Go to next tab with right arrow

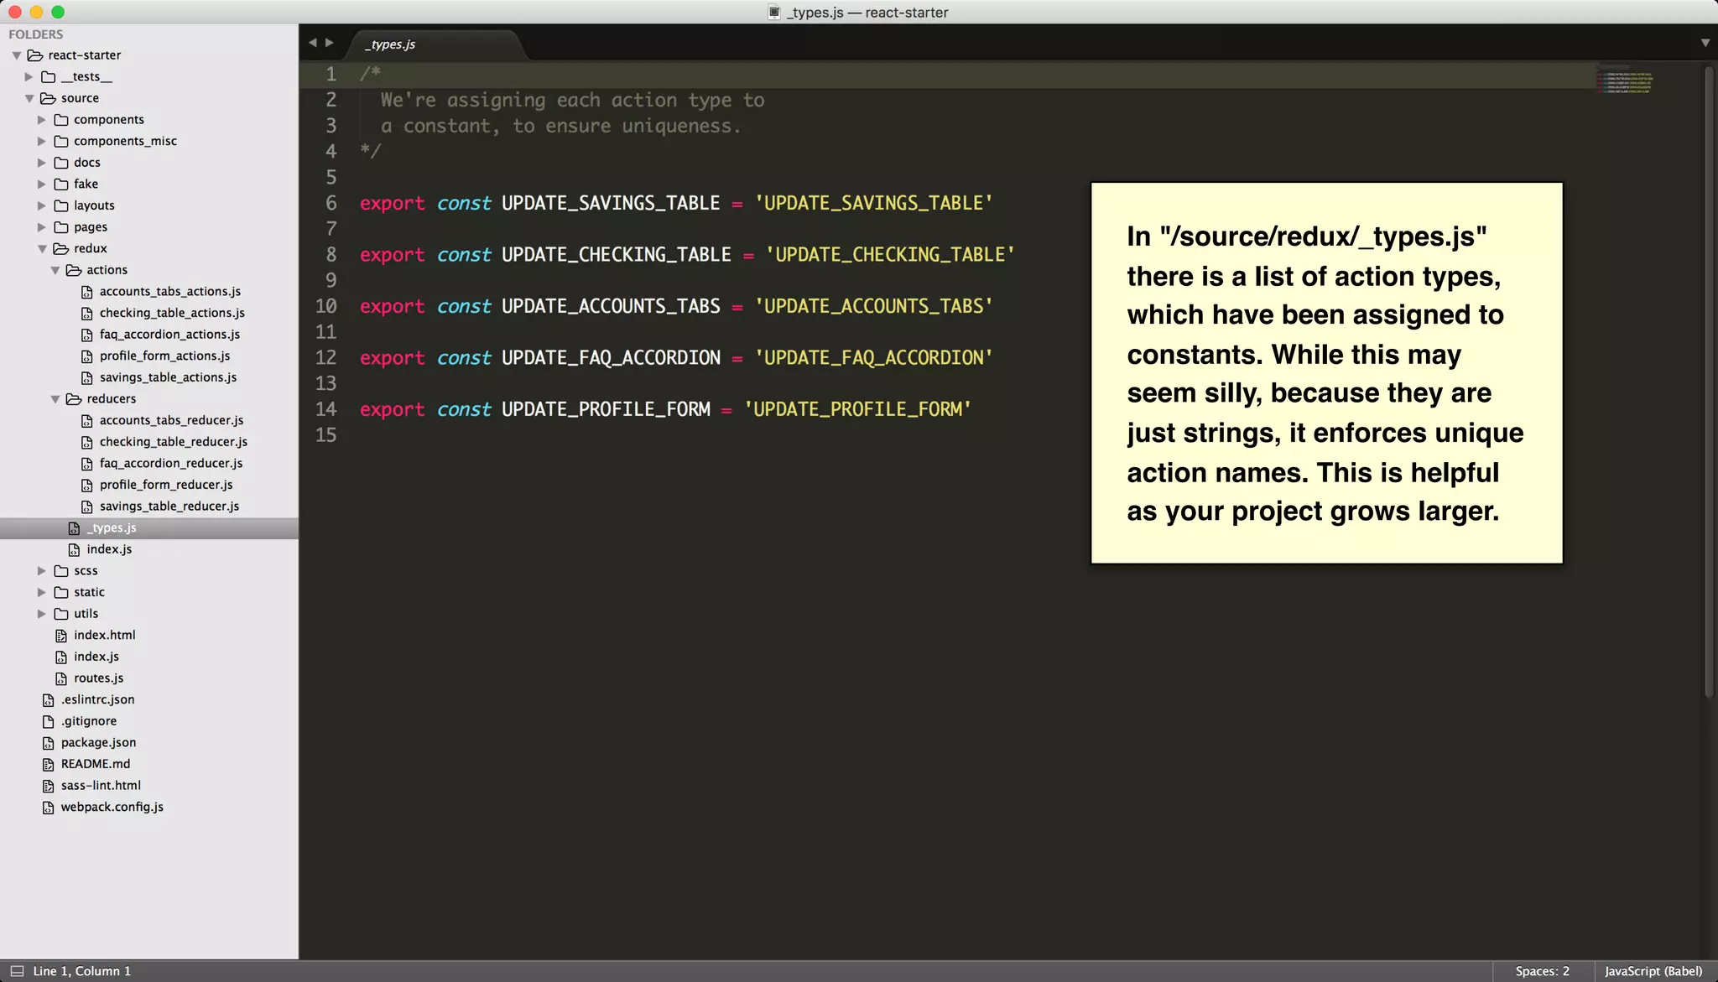tap(330, 43)
